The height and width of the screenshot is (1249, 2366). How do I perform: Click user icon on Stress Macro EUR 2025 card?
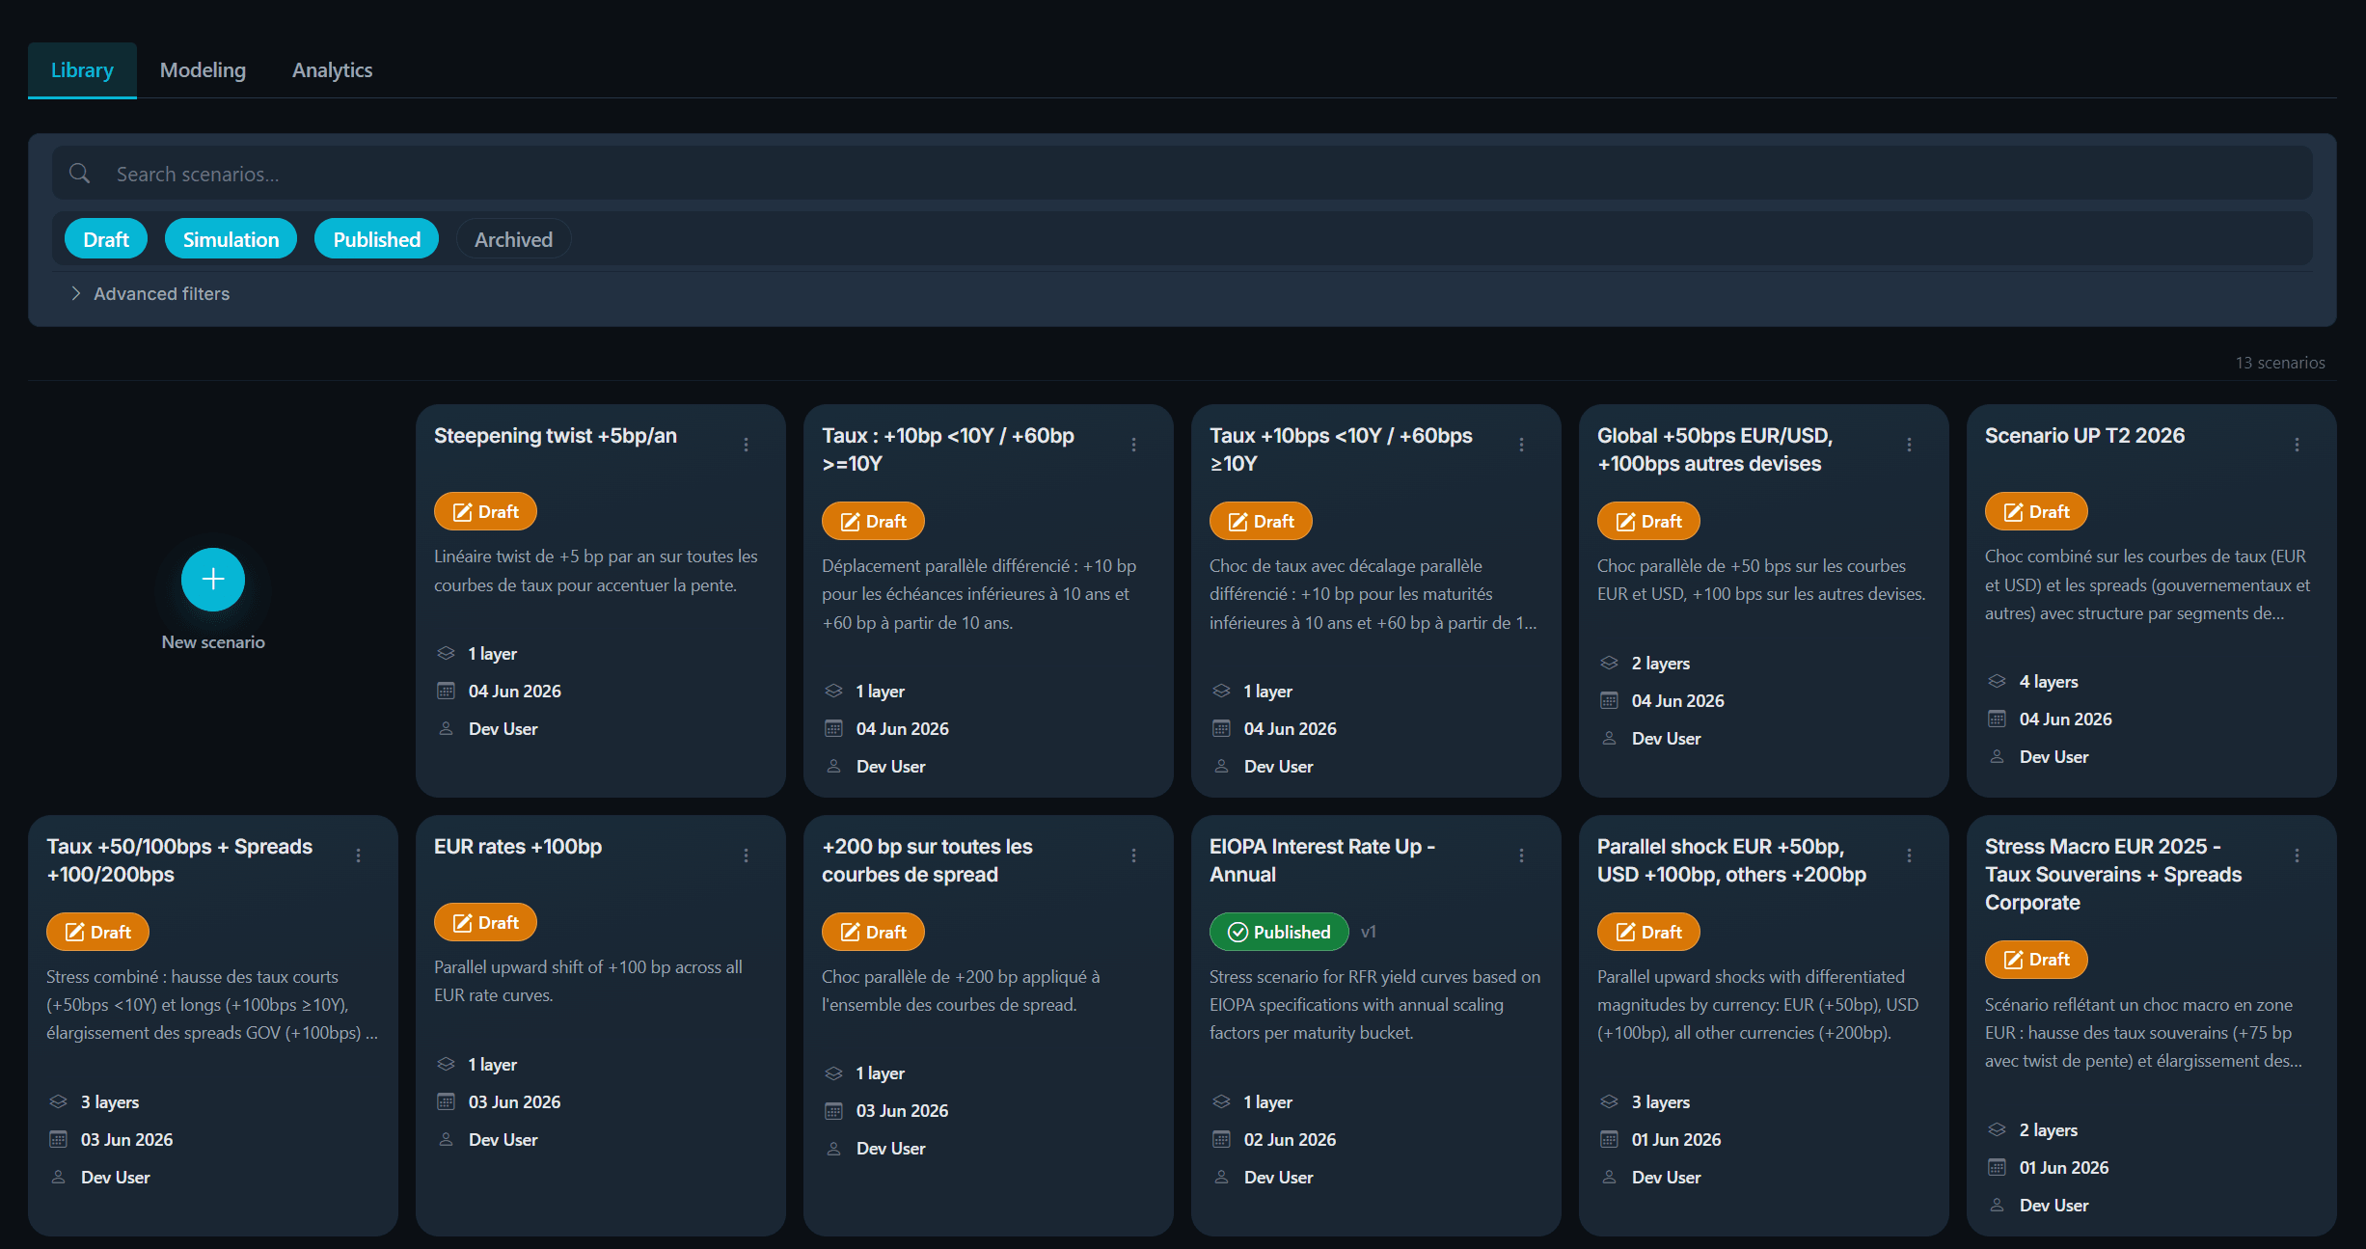click(x=1997, y=1205)
